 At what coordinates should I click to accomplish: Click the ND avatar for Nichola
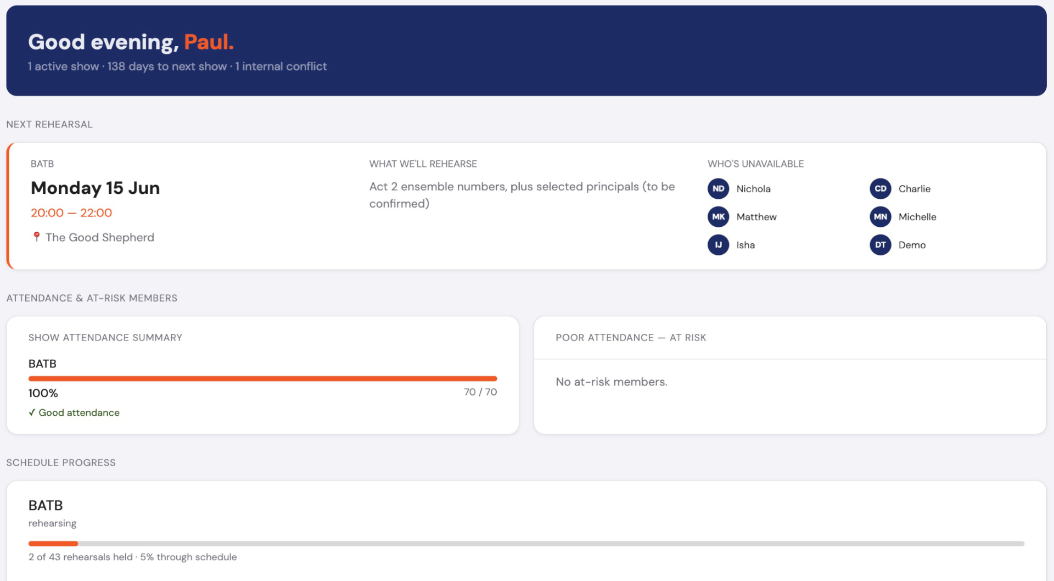718,188
